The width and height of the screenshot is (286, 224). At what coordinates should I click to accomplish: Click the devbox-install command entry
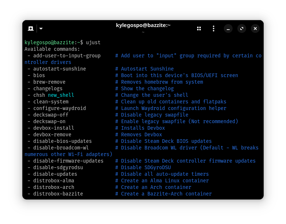[53, 128]
